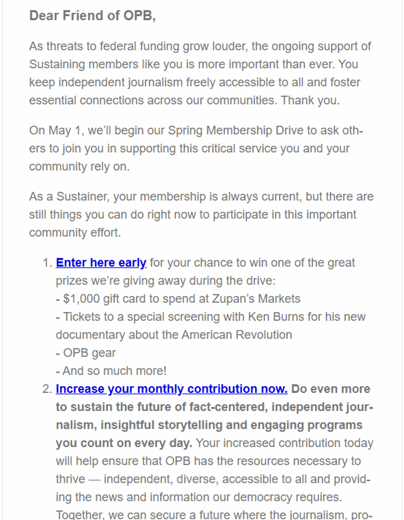Click the "community rely on." line
Screen dimensions: 404x520
79,166
